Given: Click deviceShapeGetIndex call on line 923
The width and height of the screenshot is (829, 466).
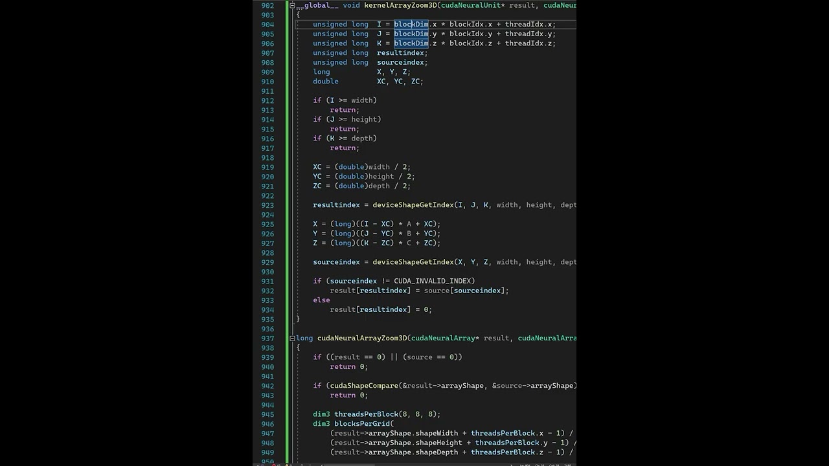Looking at the screenshot, I should (413, 205).
